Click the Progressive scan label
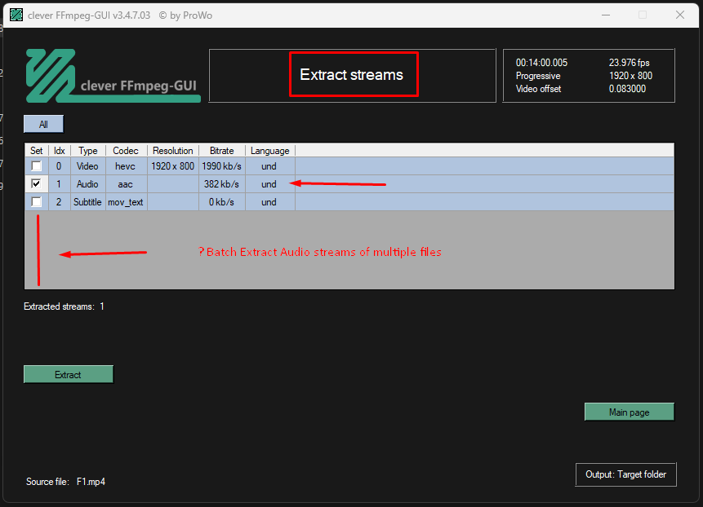This screenshot has width=703, height=507. 538,76
